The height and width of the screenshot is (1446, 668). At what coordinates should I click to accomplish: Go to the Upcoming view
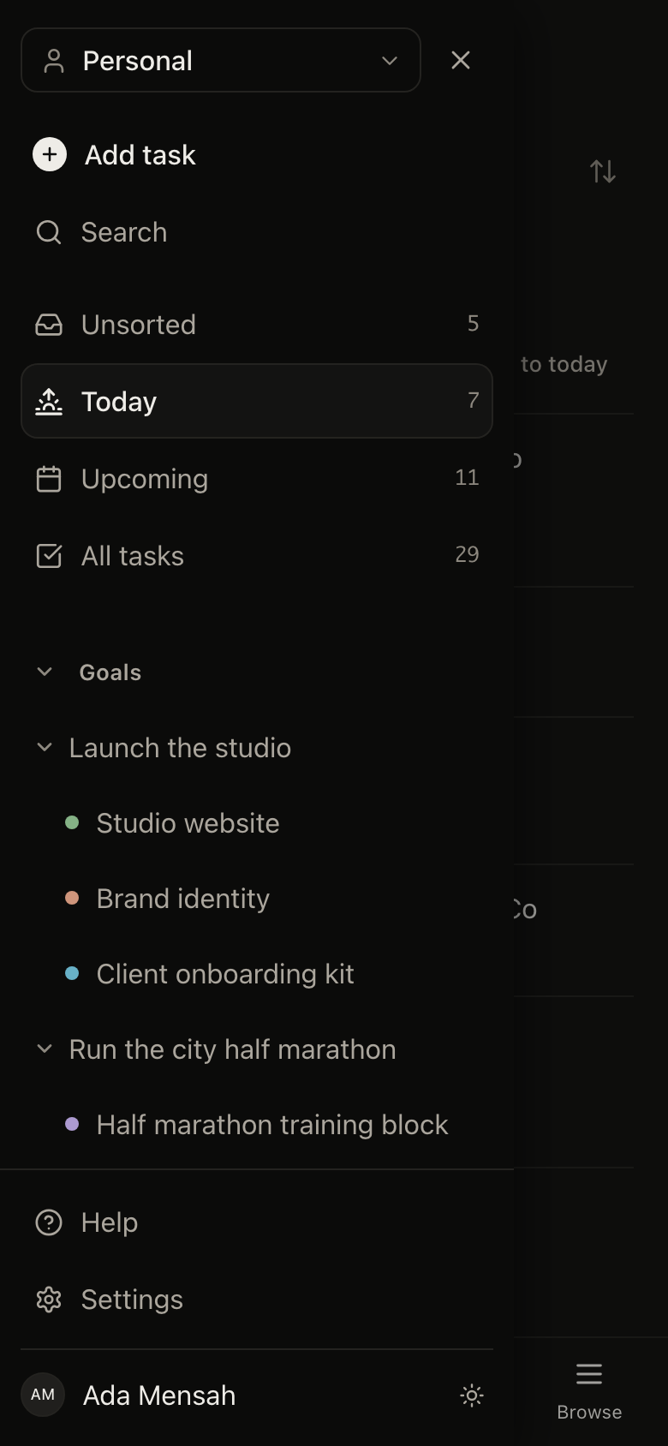[257, 479]
